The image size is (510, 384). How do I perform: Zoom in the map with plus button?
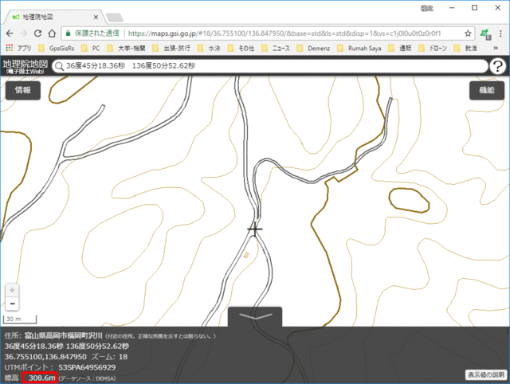[x=12, y=290]
